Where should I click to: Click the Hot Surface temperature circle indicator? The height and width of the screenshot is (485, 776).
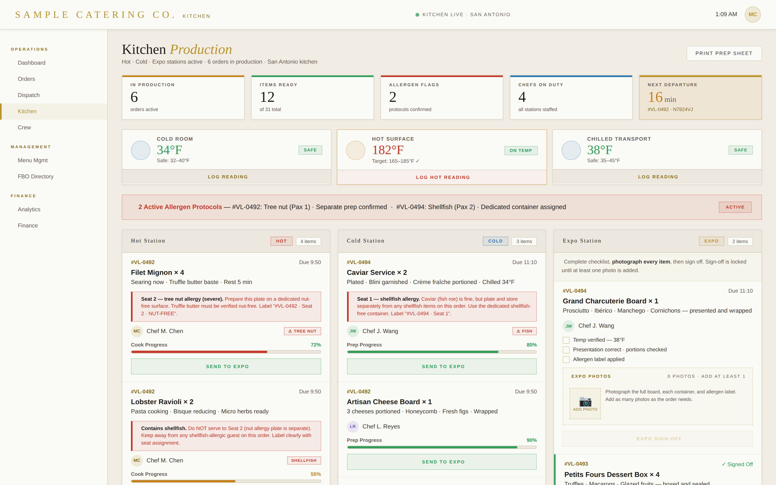coord(355,150)
